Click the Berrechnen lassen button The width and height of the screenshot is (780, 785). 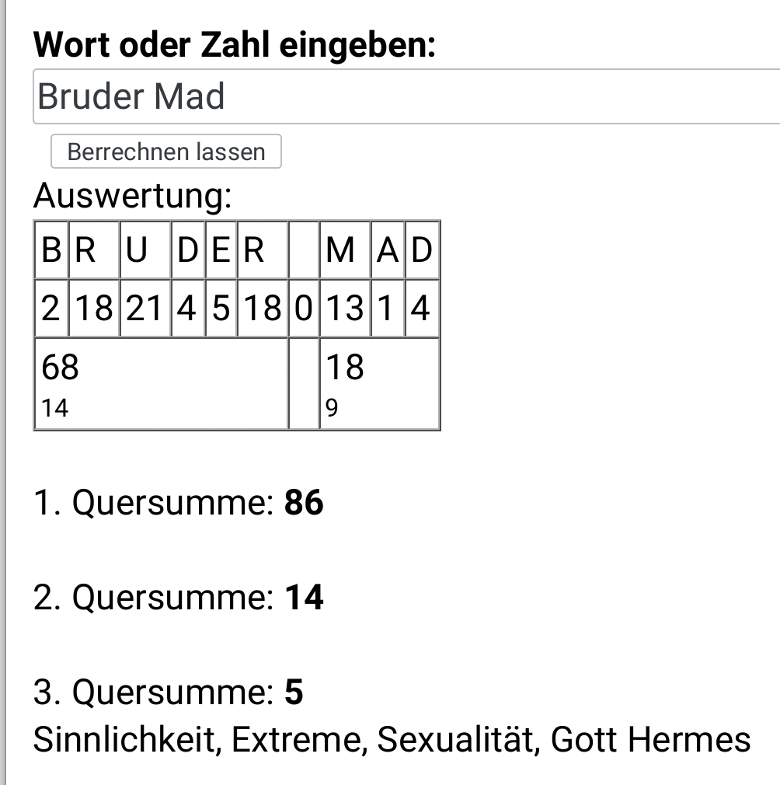(x=166, y=152)
